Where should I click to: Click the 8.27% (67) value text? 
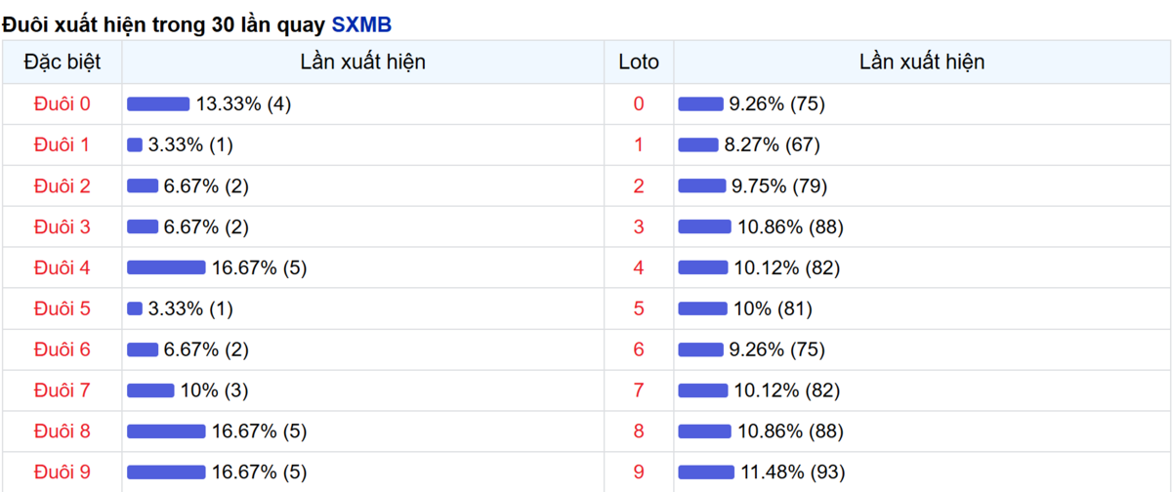(772, 144)
